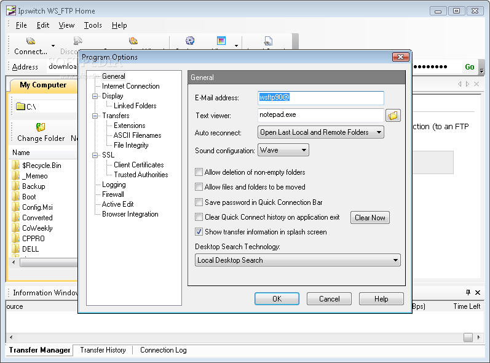The image size is (490, 363).
Task: Open the Desktop Search Technology dropdown
Action: click(x=298, y=260)
